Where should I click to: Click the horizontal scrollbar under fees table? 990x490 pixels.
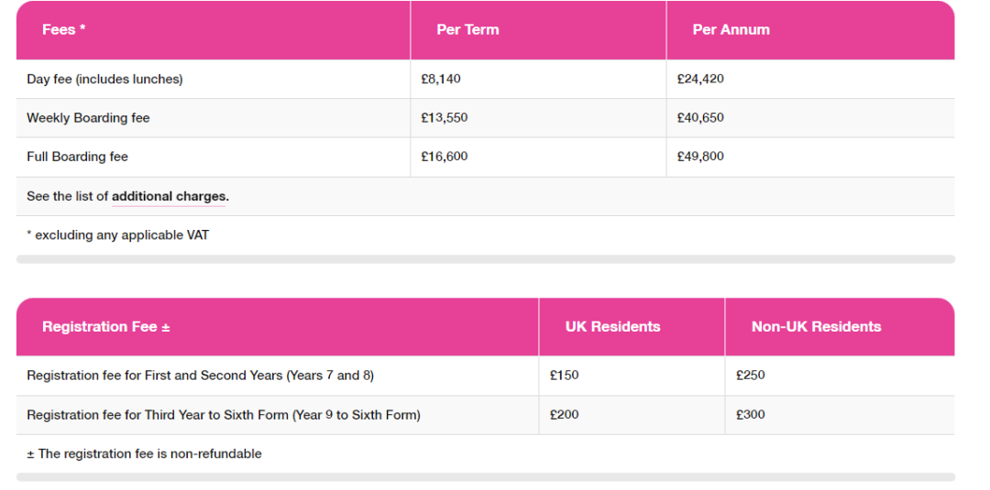[x=486, y=259]
